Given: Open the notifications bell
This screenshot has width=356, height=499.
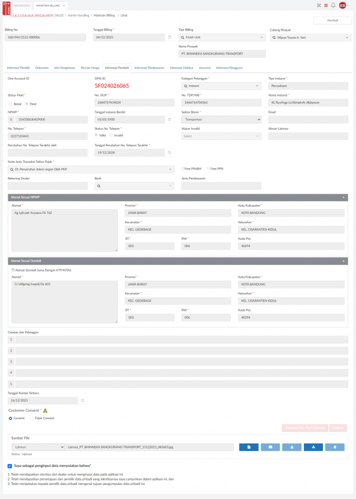Looking at the screenshot, I should pyautogui.click(x=333, y=5).
